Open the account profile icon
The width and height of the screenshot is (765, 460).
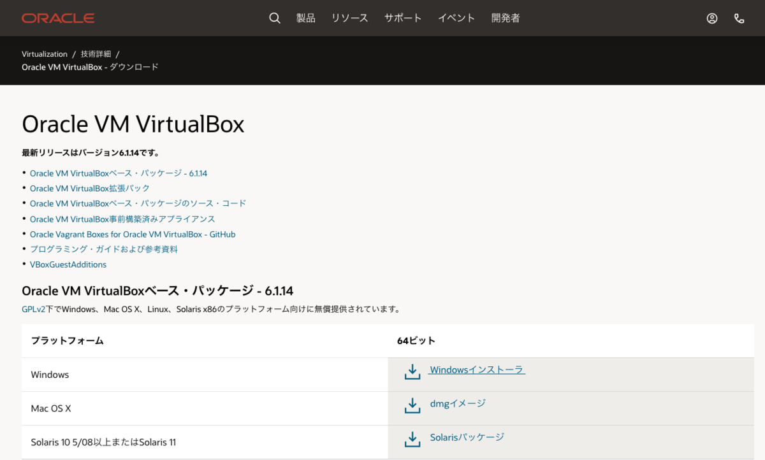tap(712, 18)
